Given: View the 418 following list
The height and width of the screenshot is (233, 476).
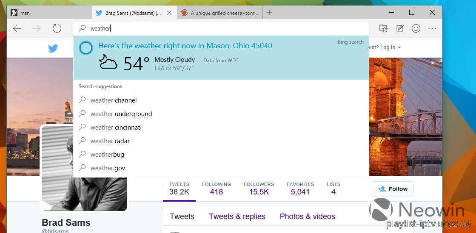Looking at the screenshot, I should pyautogui.click(x=217, y=189).
